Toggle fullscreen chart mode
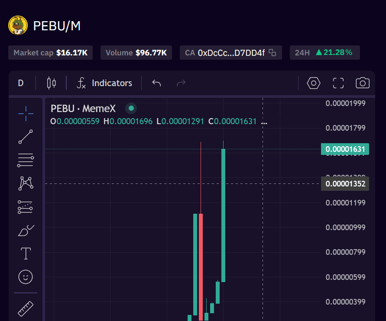This screenshot has height=321, width=386. click(338, 83)
